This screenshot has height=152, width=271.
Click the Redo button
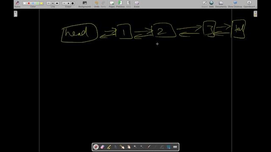[x=103, y=4]
